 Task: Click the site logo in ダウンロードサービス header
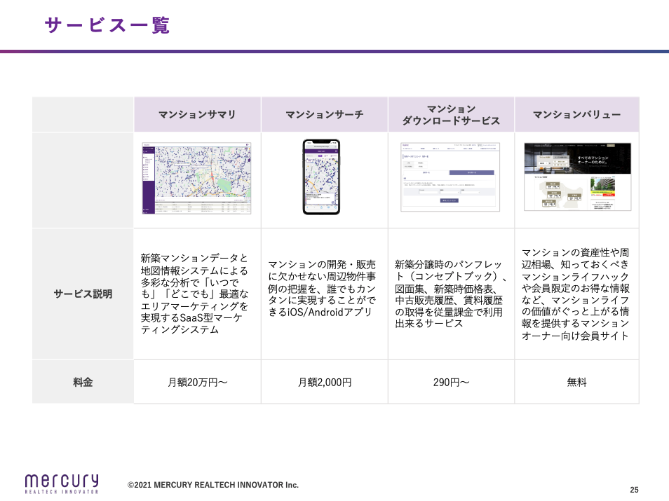[406, 145]
